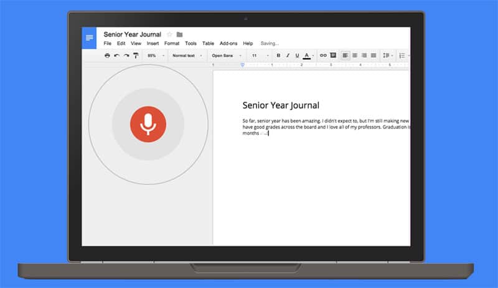Open the Open Sans font dropdown
The image size is (498, 288).
point(226,55)
